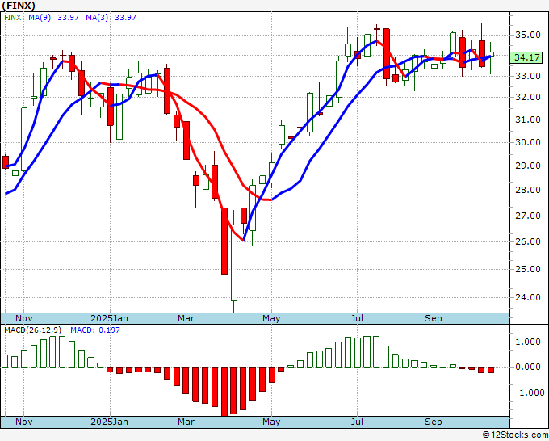Click Jul on the price chart date axis
Image resolution: width=549 pixels, height=441 pixels.
(357, 318)
